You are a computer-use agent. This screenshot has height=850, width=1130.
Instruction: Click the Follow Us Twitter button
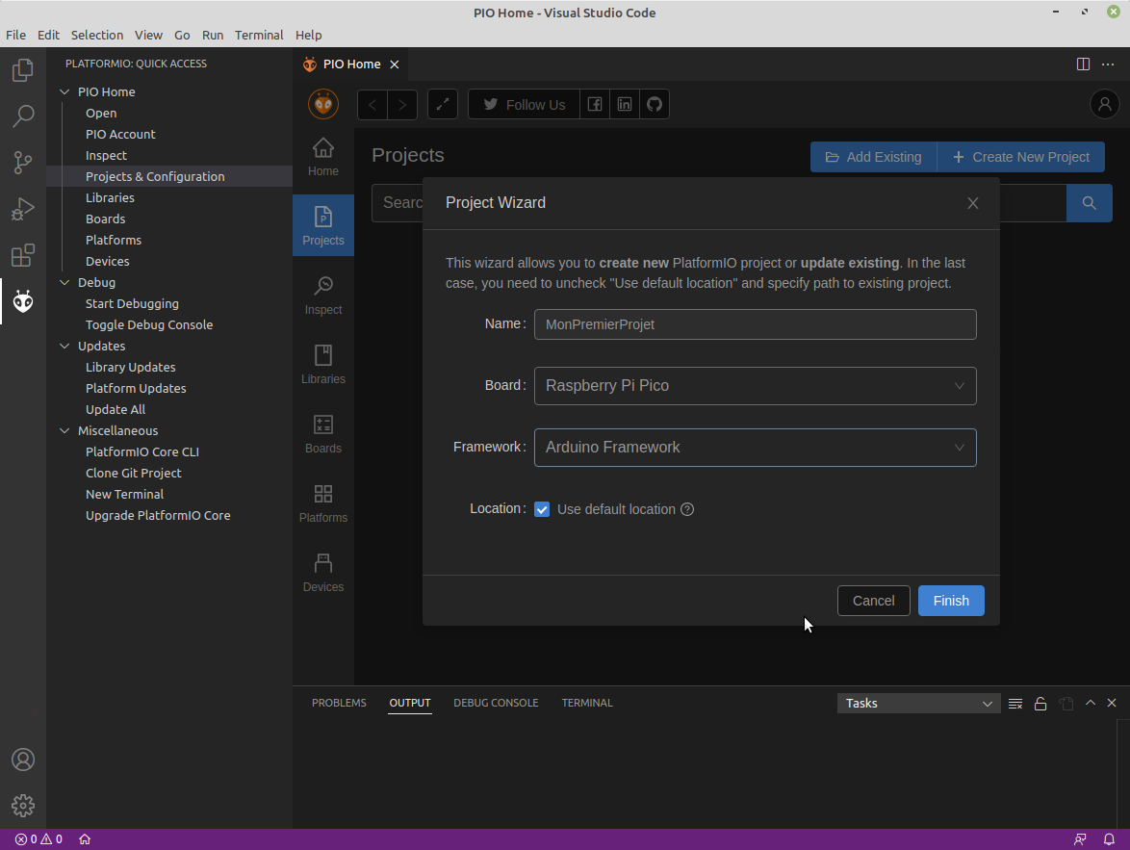524,105
